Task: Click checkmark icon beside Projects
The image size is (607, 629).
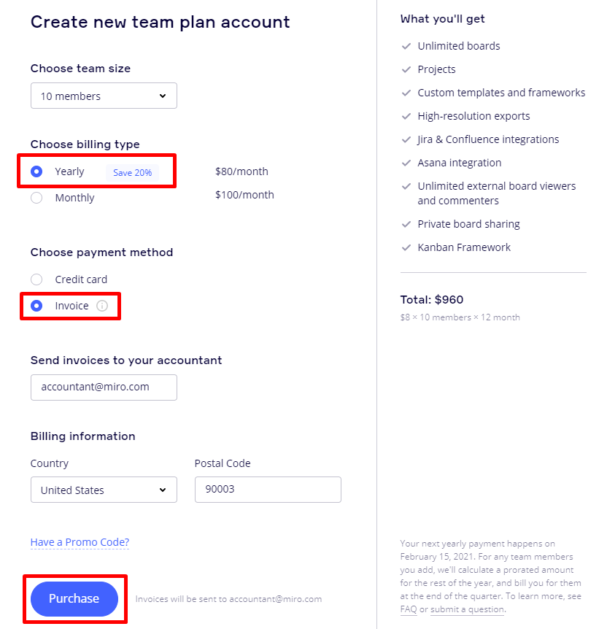Action: (x=406, y=69)
